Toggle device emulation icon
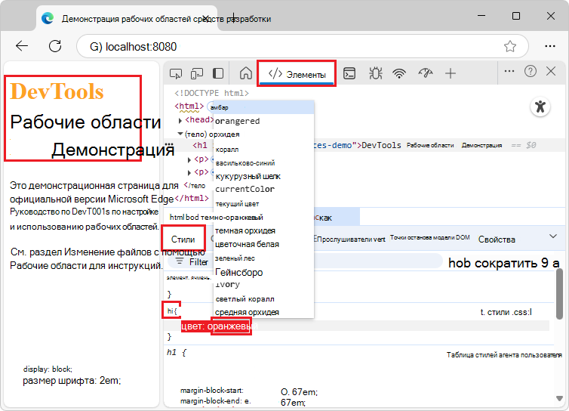The image size is (569, 411). [x=197, y=74]
